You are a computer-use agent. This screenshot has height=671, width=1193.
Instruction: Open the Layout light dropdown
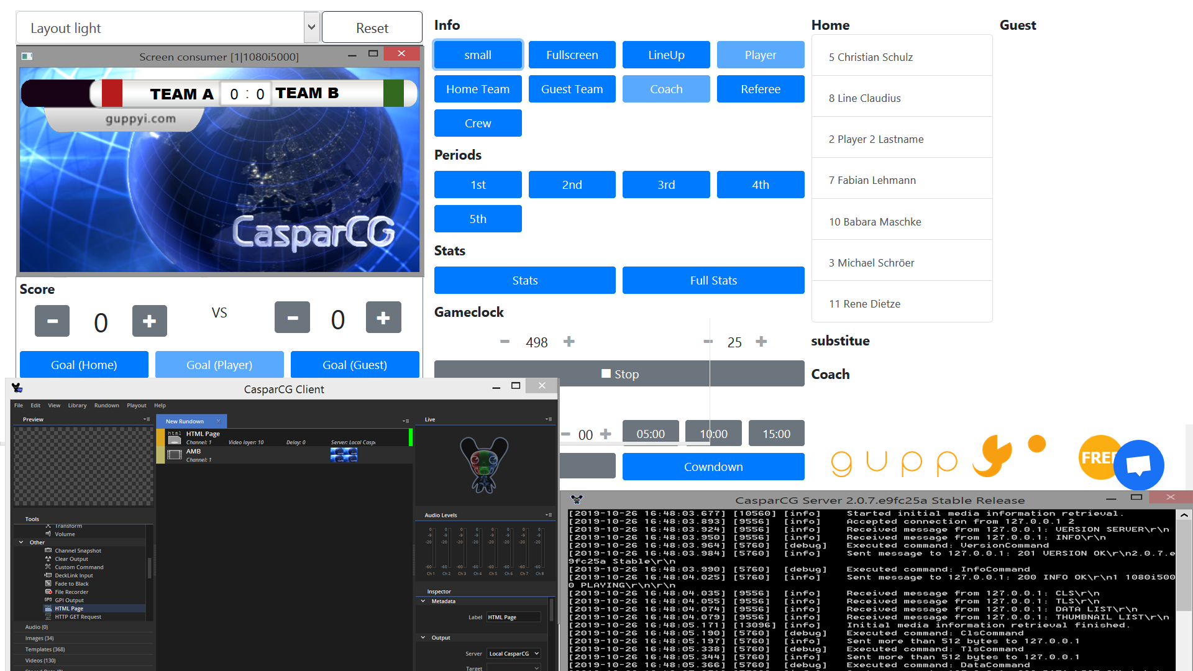tap(168, 28)
